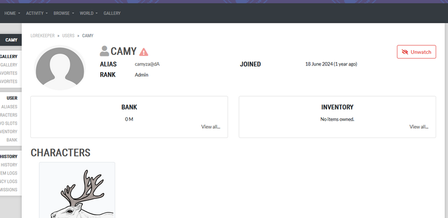Click View all in the BANK card
Viewport: 448px width, 218px height.
[x=211, y=127]
